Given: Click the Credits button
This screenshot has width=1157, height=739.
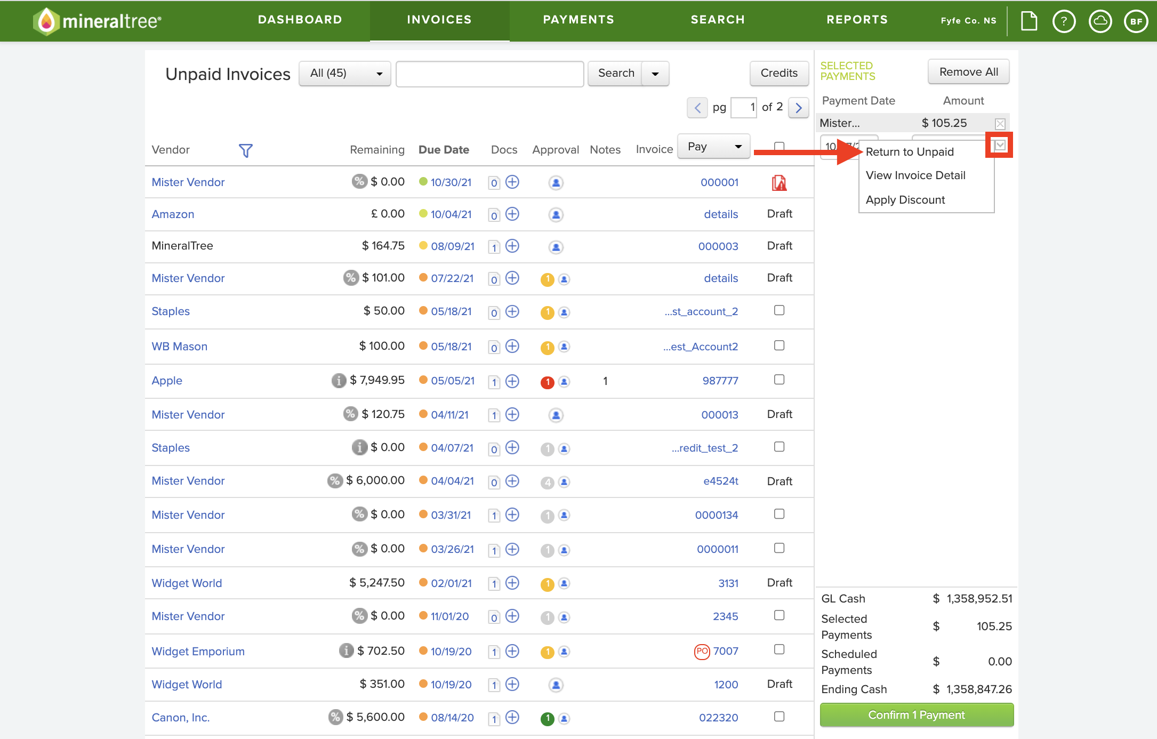Looking at the screenshot, I should 779,73.
